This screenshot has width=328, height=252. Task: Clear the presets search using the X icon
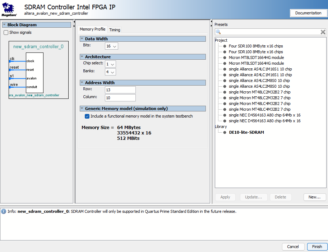[x=323, y=32]
